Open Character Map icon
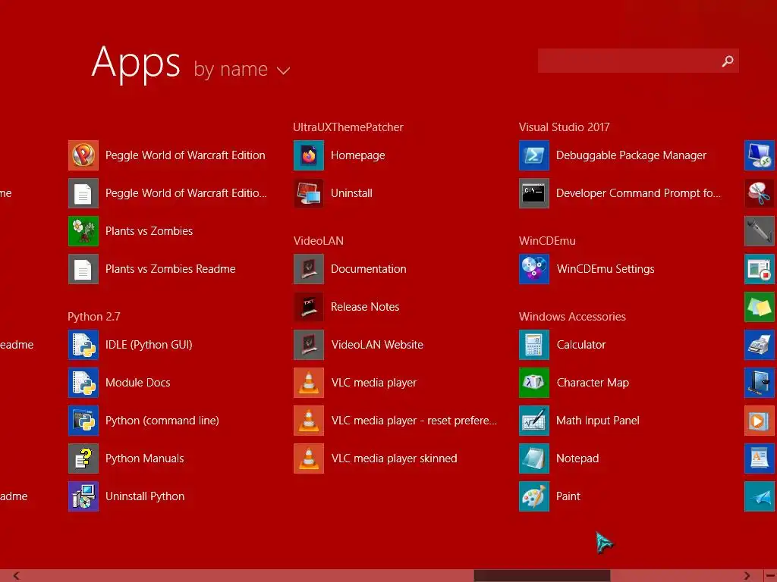This screenshot has width=777, height=582. [x=534, y=383]
